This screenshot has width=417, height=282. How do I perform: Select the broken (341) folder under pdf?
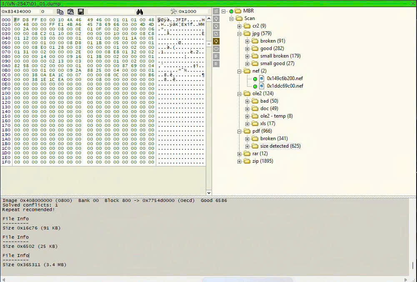(x=274, y=138)
